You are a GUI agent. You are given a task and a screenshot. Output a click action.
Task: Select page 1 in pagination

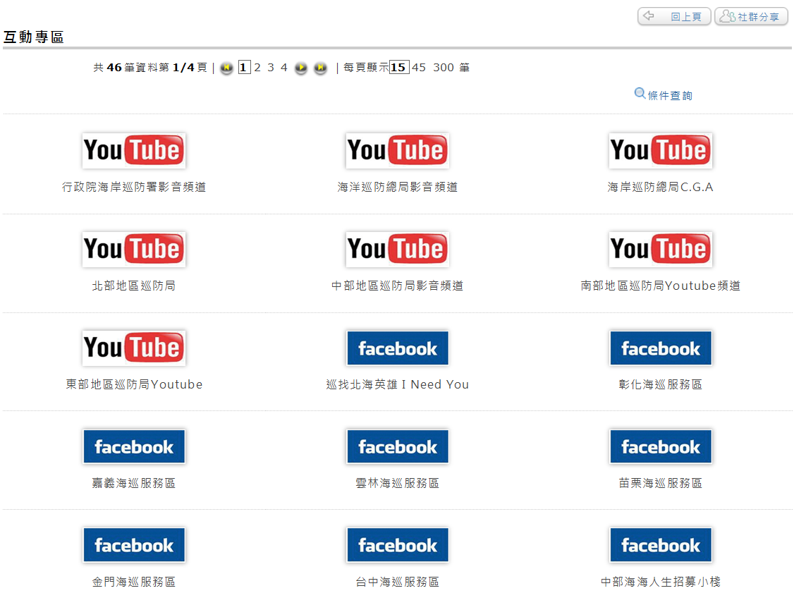pyautogui.click(x=244, y=67)
